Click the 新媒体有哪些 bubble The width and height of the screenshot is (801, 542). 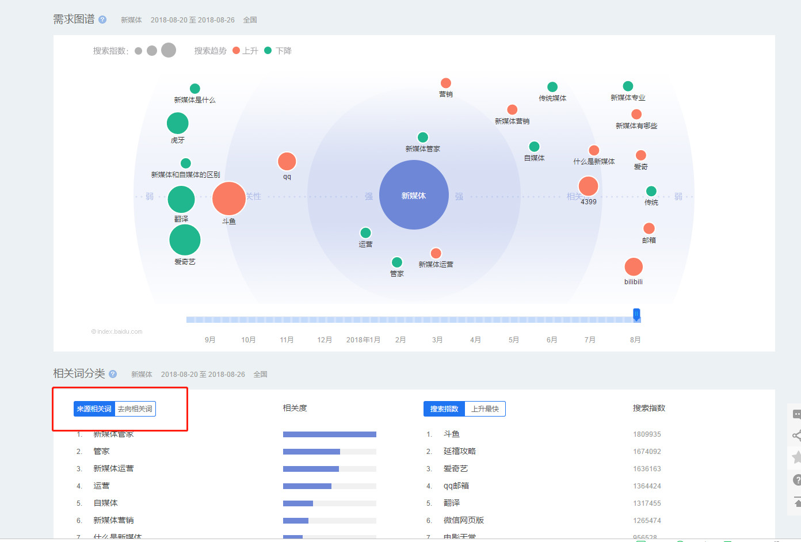[x=636, y=114]
